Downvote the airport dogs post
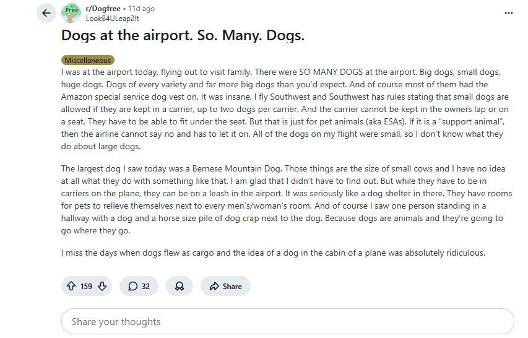Viewport: 528px width, 338px height. tap(103, 286)
